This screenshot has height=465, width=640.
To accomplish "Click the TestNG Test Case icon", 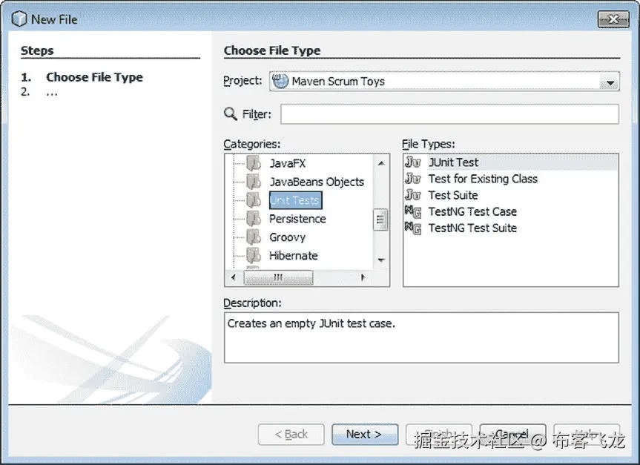I will coord(412,211).
